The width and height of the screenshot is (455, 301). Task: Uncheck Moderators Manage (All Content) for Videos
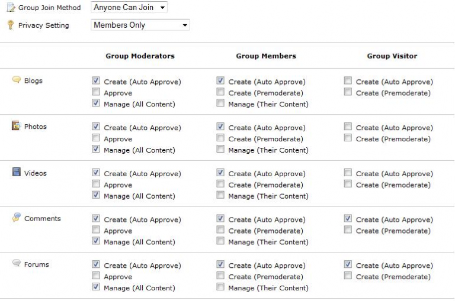[96, 195]
